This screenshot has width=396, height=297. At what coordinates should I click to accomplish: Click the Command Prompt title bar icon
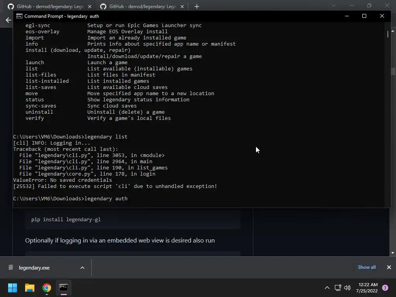coord(19,16)
